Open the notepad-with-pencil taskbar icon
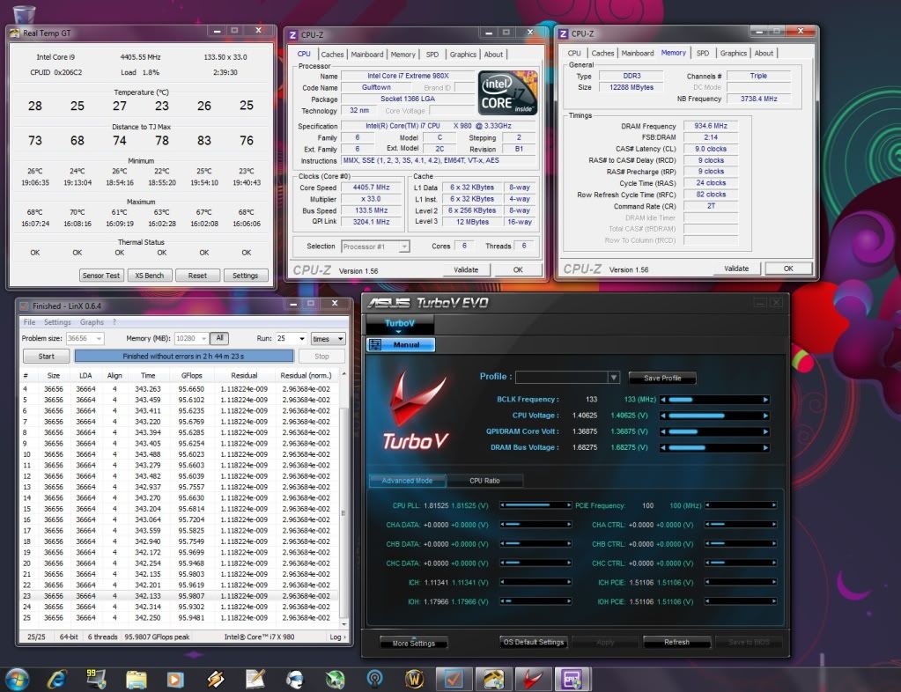 (255, 680)
